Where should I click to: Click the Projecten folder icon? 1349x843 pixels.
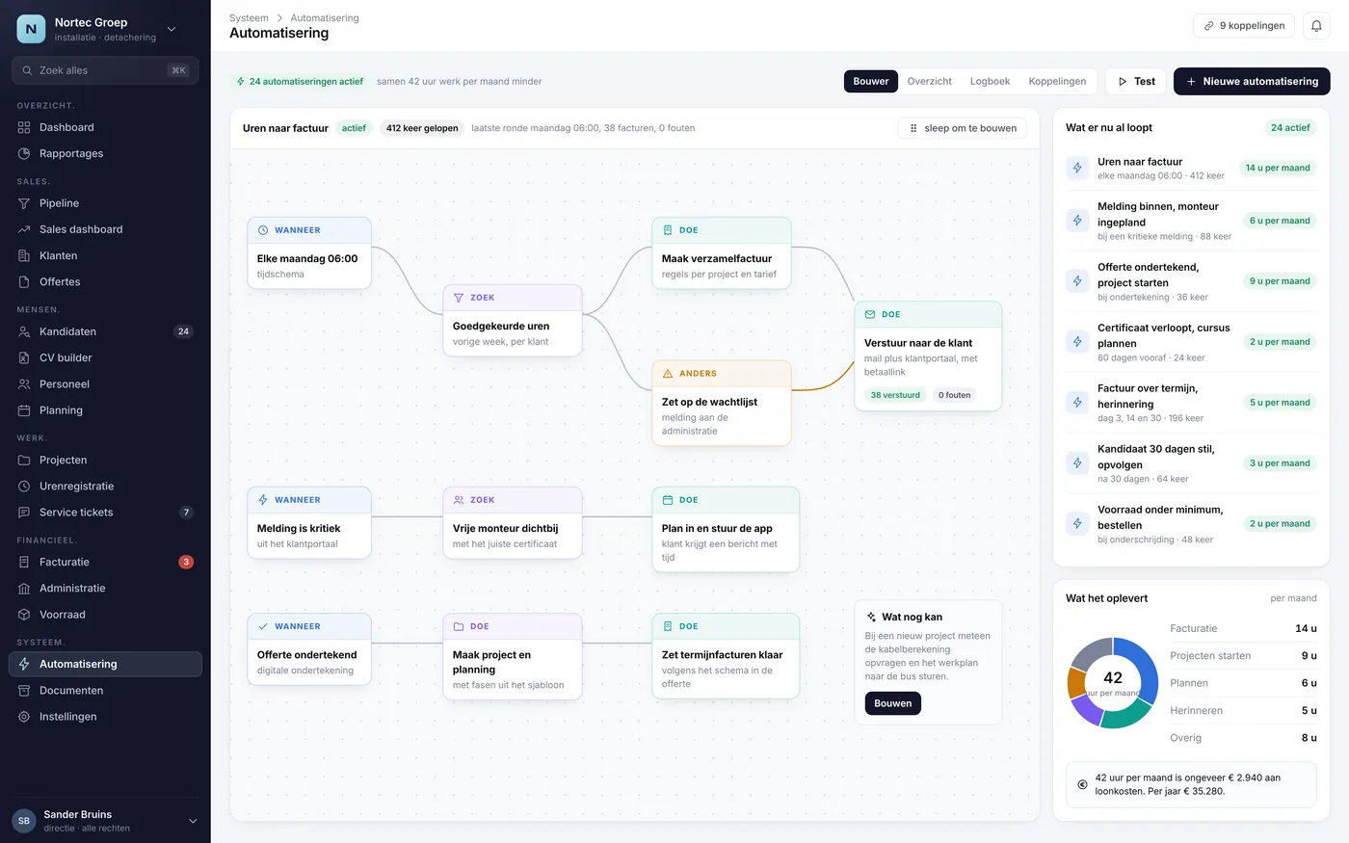tap(24, 460)
